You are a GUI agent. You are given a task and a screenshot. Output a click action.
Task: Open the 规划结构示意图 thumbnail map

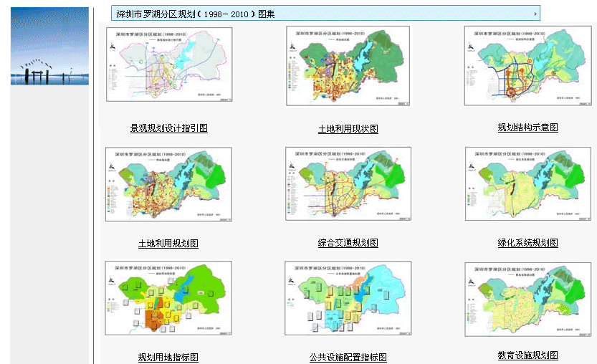tap(527, 66)
